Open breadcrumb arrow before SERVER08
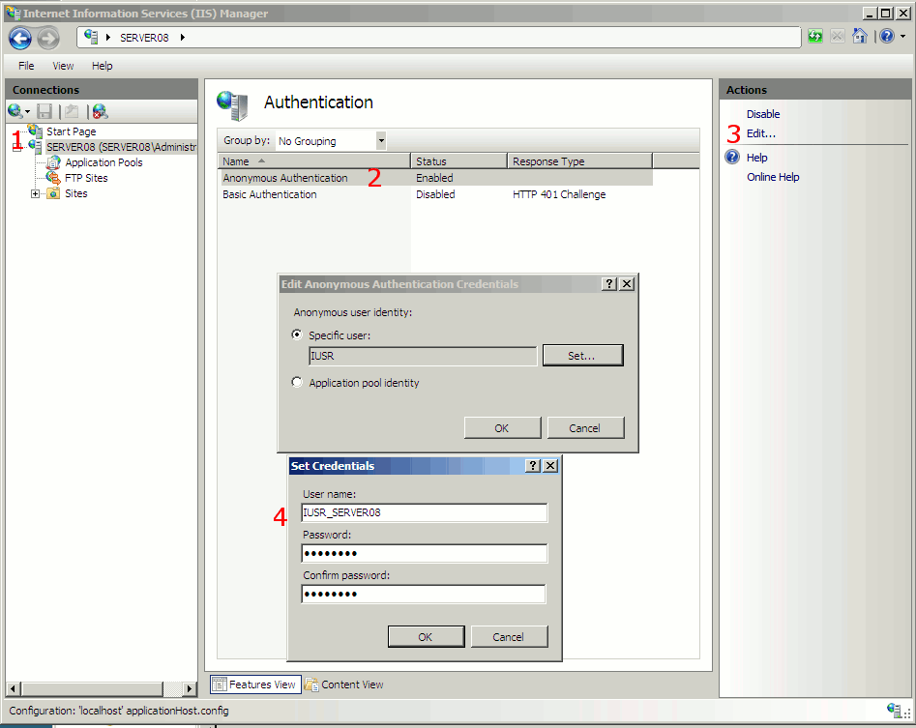The height and width of the screenshot is (728, 916). 108,38
